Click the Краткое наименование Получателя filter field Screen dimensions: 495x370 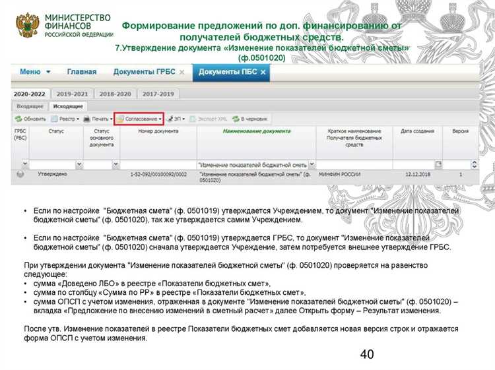pos(354,164)
